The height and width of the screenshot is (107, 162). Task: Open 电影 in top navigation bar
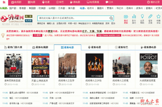32,2
